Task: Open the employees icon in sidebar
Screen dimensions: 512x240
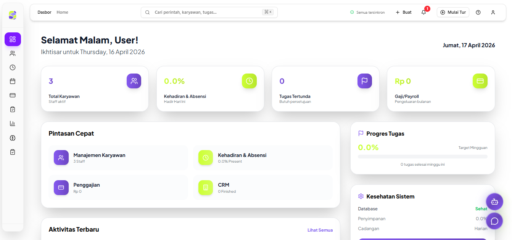Action: pyautogui.click(x=13, y=53)
